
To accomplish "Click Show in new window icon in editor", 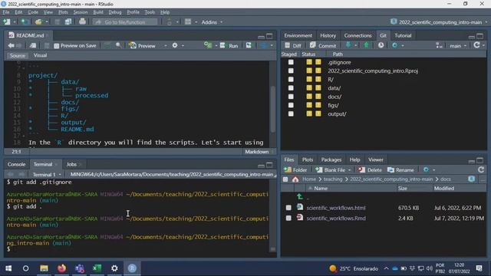I will pyautogui.click(x=32, y=46).
